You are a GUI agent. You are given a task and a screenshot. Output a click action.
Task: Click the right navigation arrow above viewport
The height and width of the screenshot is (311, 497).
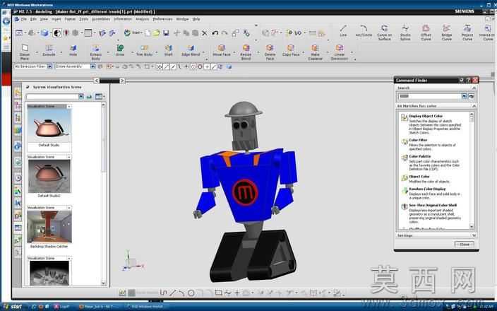tap(122, 81)
